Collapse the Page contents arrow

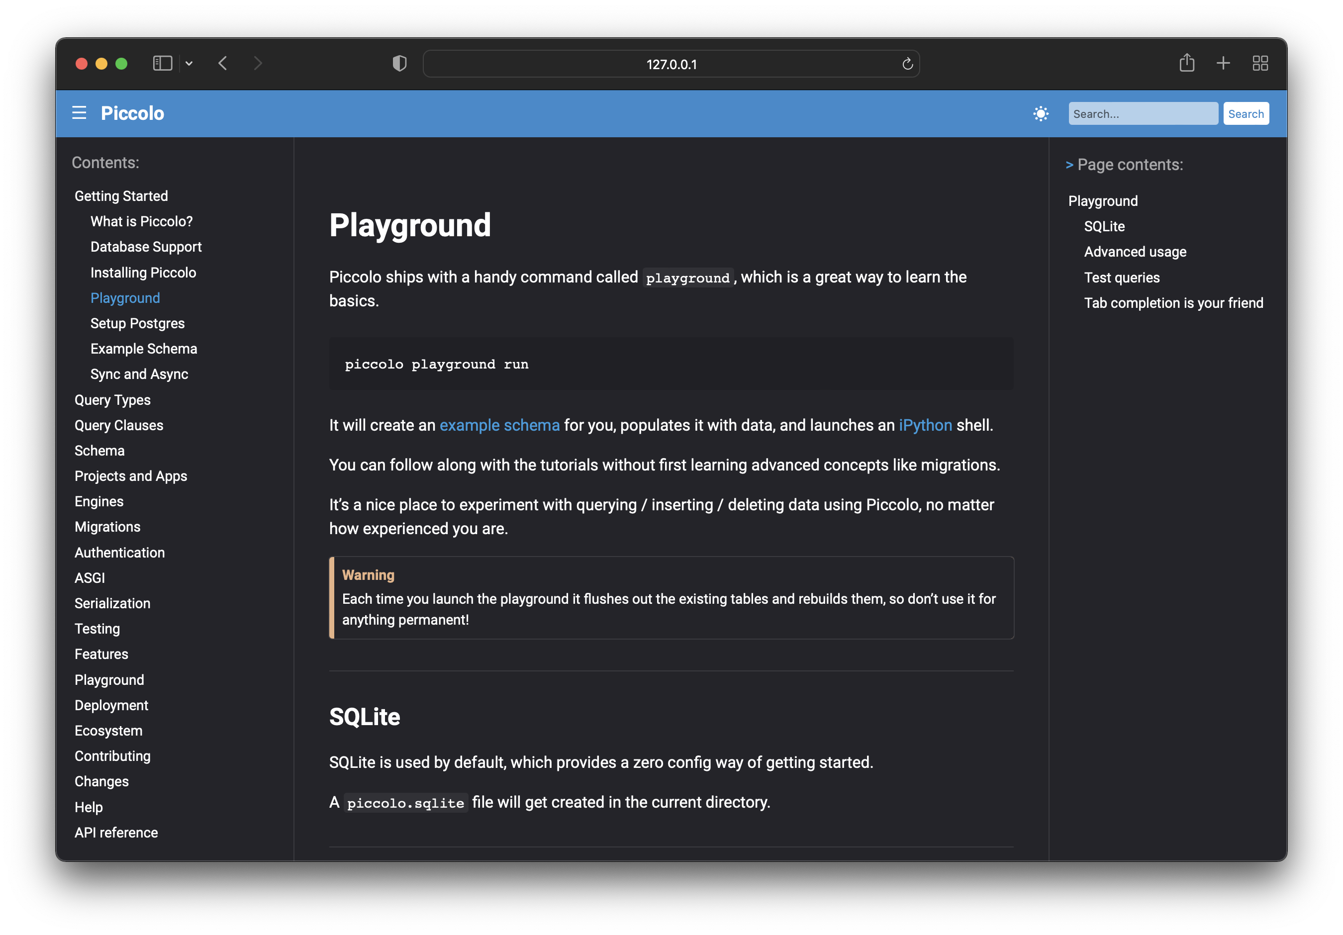point(1069,165)
